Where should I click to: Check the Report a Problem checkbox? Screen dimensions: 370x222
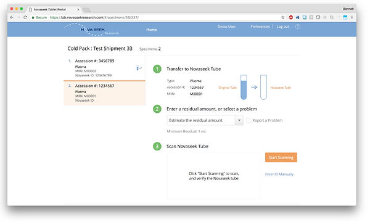click(249, 120)
